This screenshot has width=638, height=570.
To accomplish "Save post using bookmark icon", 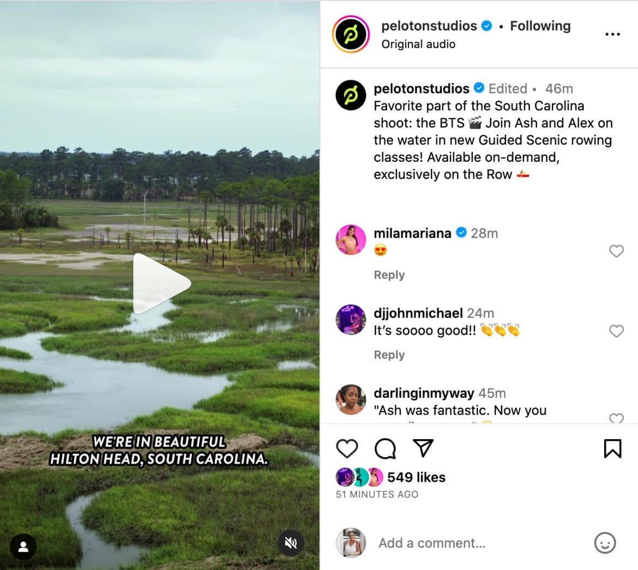I will click(x=612, y=448).
